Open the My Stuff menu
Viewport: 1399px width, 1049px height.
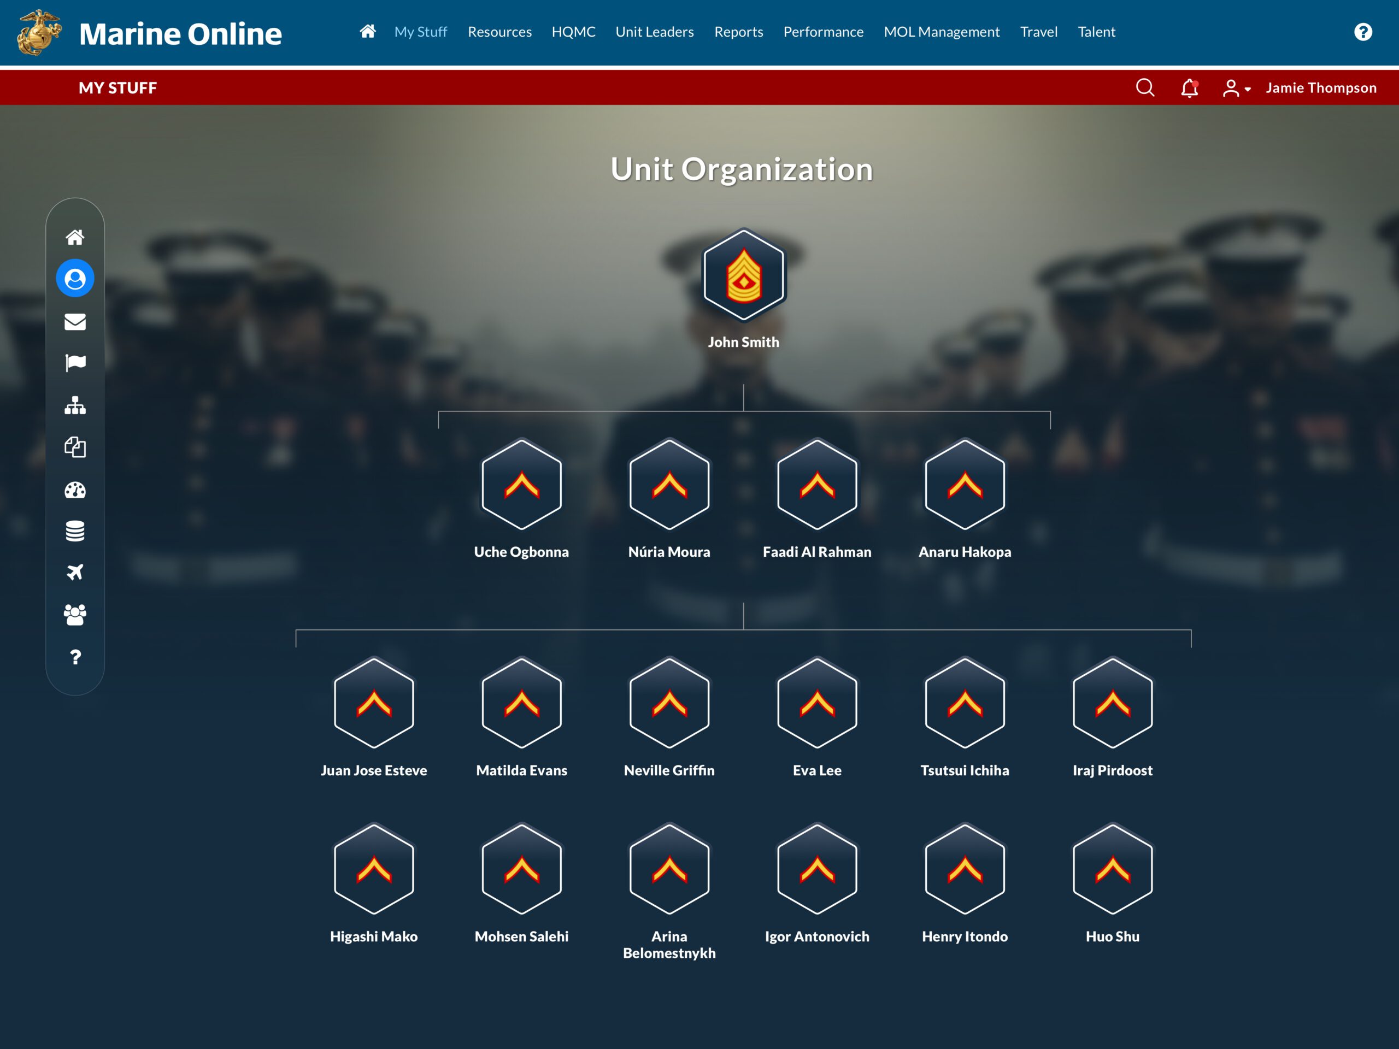421,32
